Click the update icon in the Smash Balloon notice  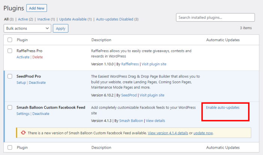click(23, 133)
